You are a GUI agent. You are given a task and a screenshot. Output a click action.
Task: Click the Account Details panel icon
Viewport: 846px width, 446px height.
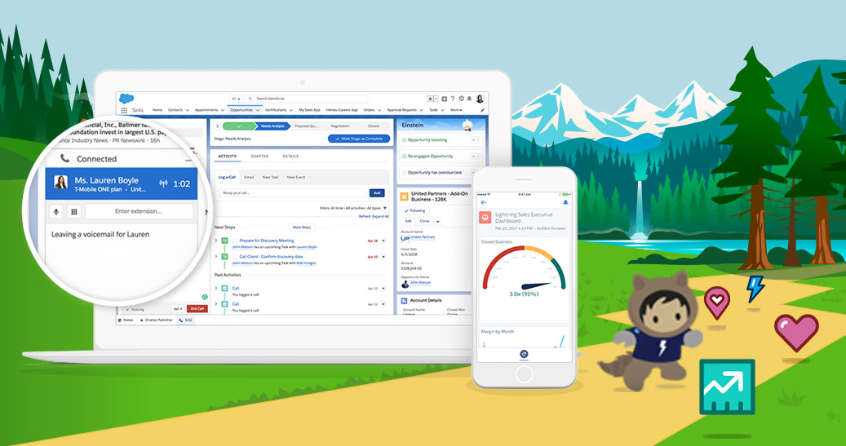pyautogui.click(x=404, y=300)
